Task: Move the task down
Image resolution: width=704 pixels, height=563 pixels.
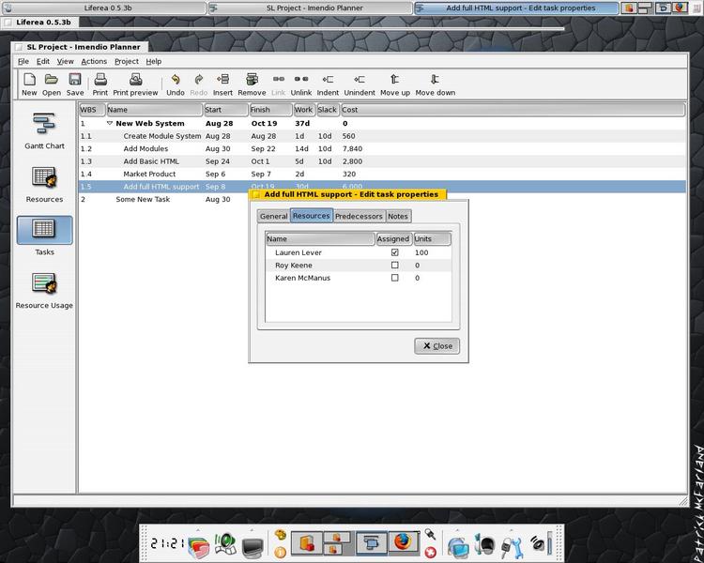Action: coord(435,84)
